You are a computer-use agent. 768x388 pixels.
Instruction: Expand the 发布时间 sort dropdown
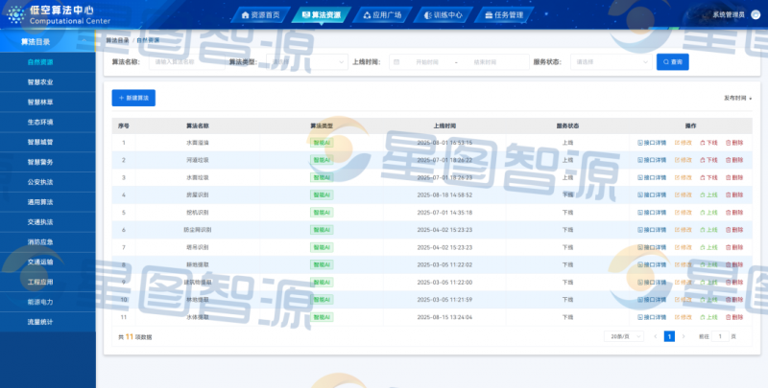737,98
